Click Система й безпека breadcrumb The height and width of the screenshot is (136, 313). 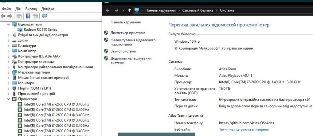point(198,10)
